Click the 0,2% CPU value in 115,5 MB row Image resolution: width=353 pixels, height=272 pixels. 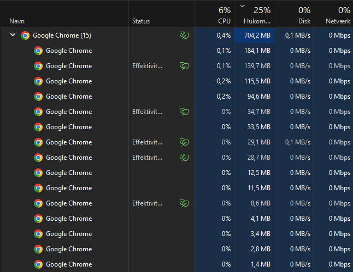(x=224, y=81)
